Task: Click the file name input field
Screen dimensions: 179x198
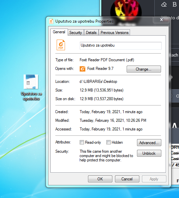Action: [121, 46]
